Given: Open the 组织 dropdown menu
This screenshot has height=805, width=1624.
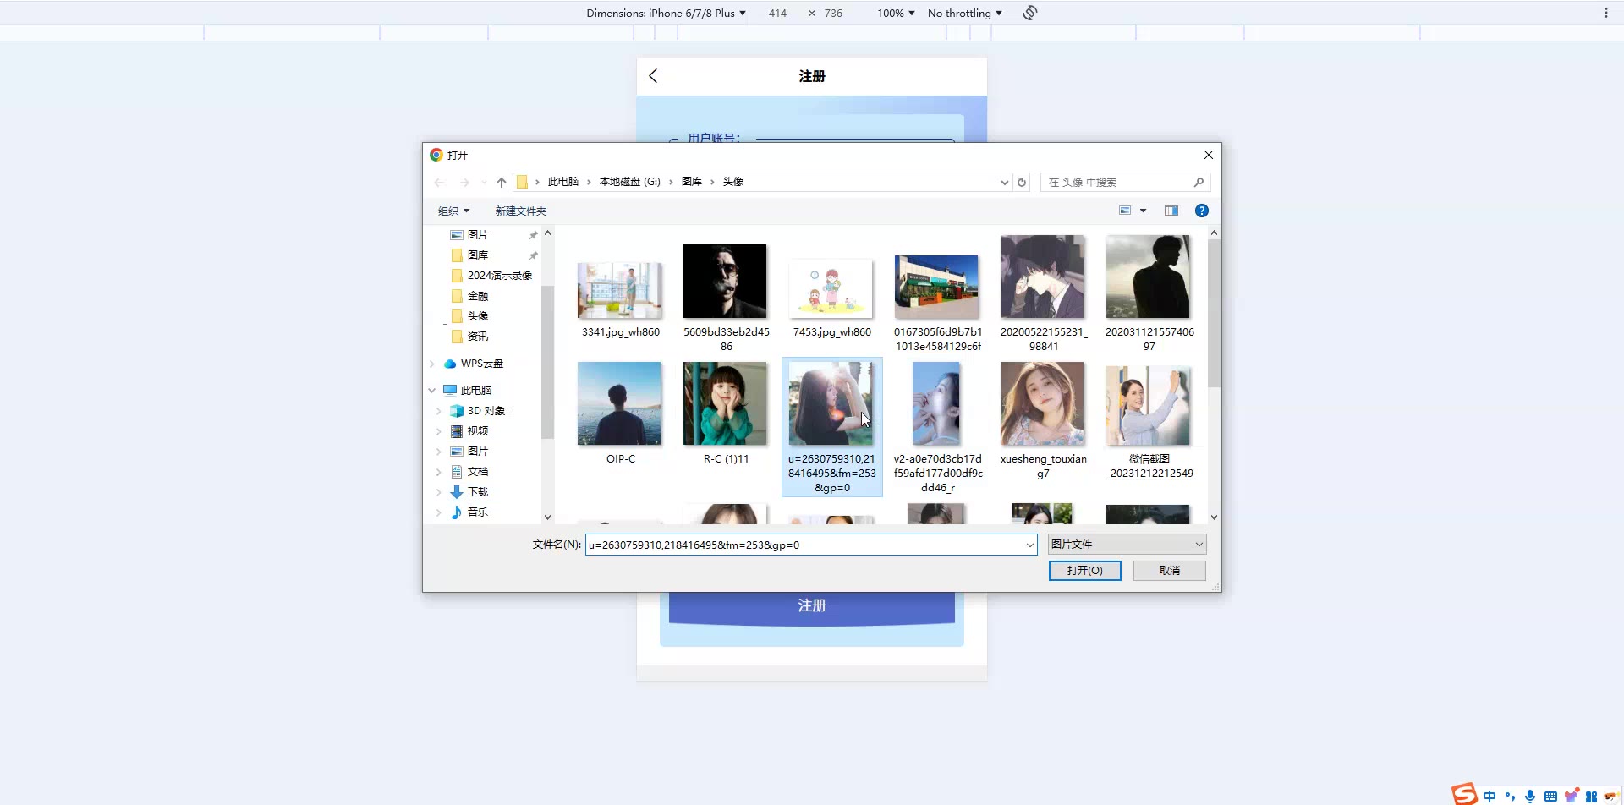Looking at the screenshot, I should [453, 211].
